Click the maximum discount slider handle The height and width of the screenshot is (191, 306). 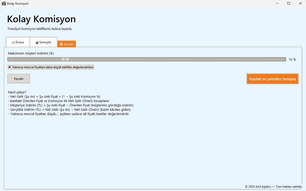pyautogui.click(x=65, y=59)
